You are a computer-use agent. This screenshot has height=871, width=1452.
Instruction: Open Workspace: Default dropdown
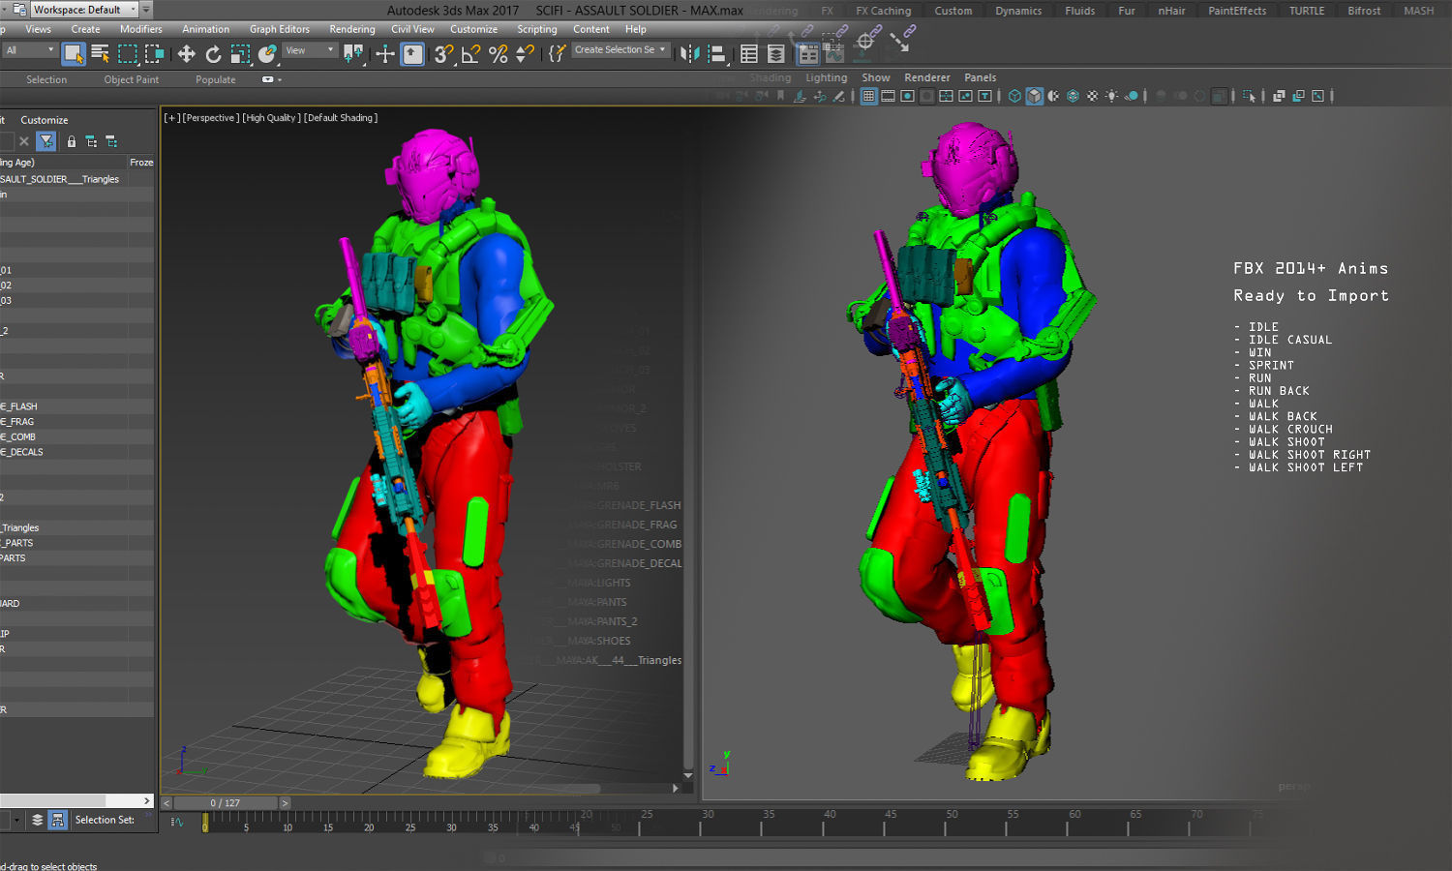[x=84, y=10]
